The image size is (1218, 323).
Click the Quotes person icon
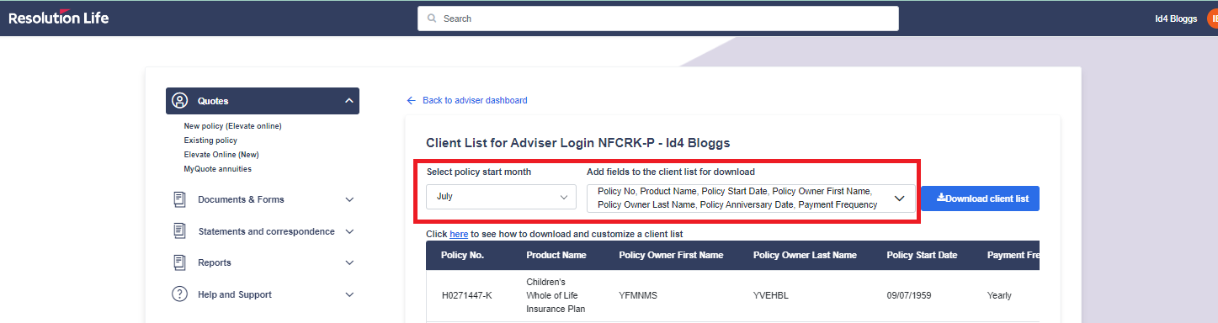179,101
